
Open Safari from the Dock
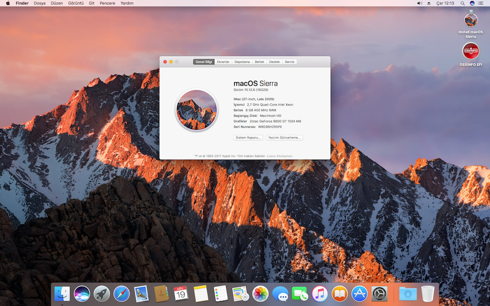[122, 294]
